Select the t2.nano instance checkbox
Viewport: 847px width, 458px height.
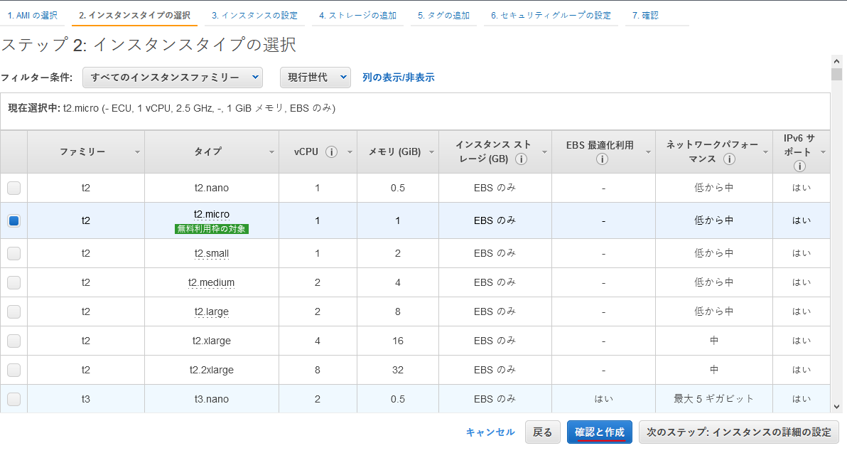tap(14, 188)
